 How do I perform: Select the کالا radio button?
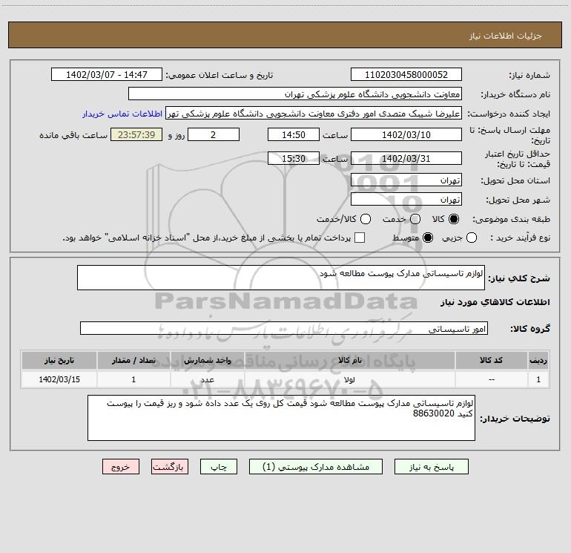[x=454, y=219]
